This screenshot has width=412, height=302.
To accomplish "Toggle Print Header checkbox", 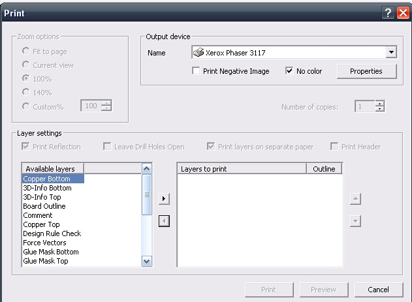I will [334, 146].
